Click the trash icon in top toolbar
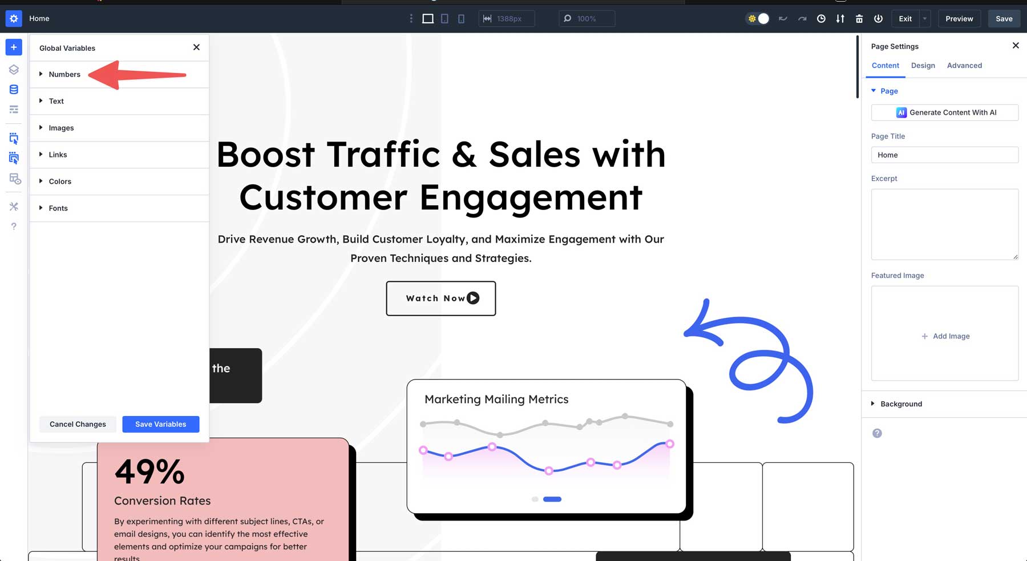 point(859,18)
